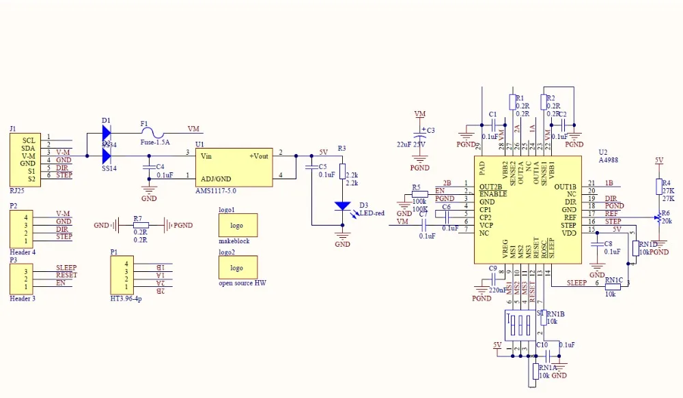Click the RN1C 10k resistor symbol
Screen dimensions: 683x398
coord(613,286)
